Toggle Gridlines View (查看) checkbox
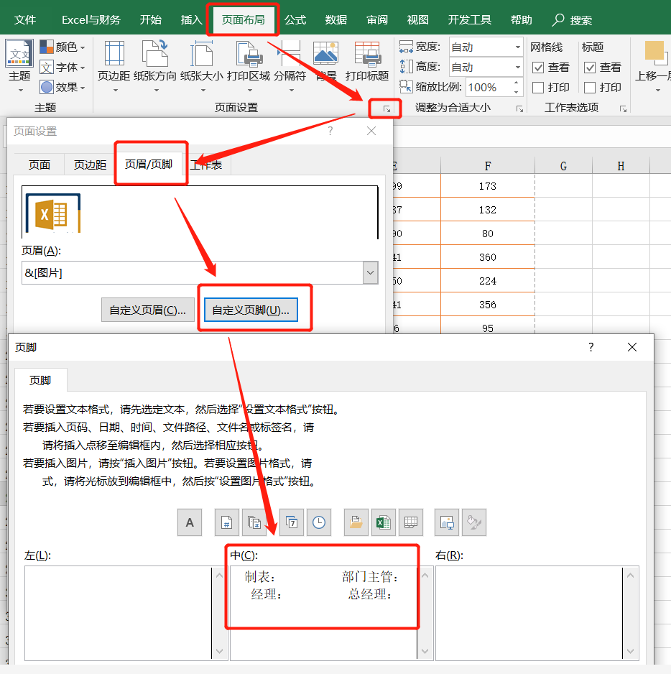This screenshot has height=674, width=671. pos(538,68)
